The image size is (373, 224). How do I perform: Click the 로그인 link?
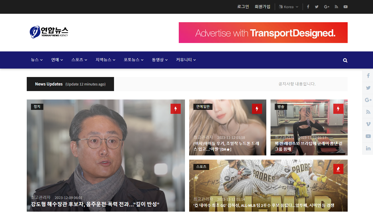click(243, 7)
